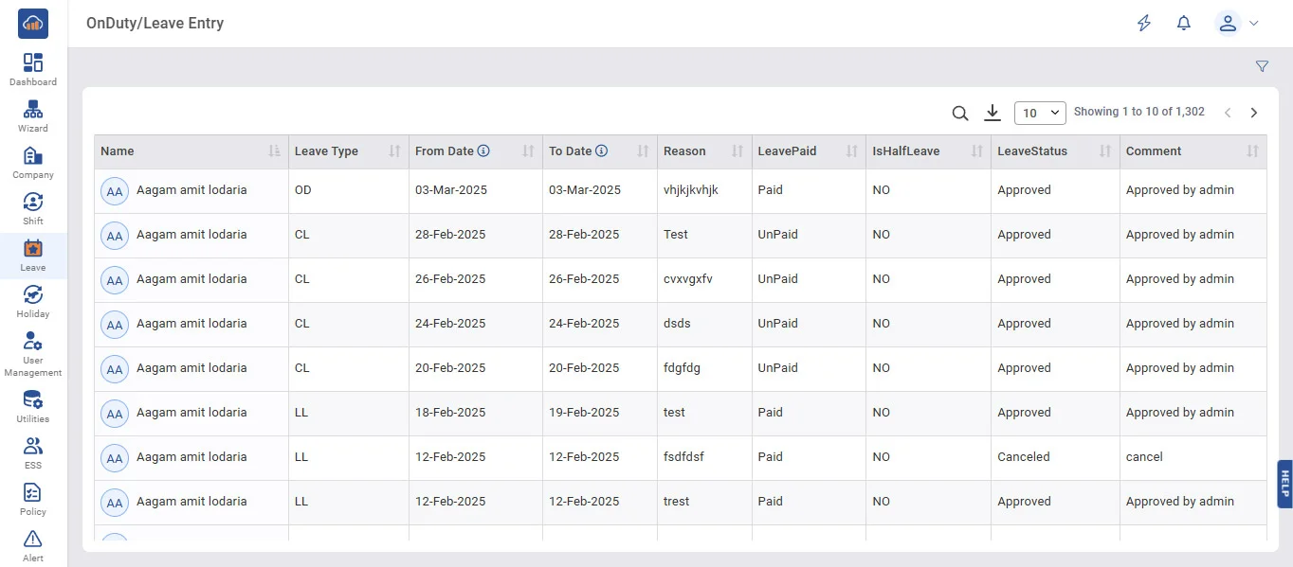Open the rows-per-page dropdown showing 10
Image resolution: width=1293 pixels, height=567 pixels.
tap(1040, 113)
